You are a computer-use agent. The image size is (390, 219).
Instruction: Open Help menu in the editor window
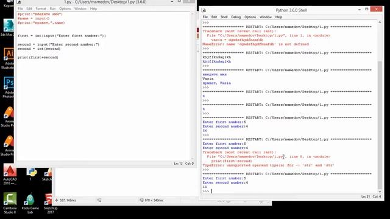[x=93, y=9]
